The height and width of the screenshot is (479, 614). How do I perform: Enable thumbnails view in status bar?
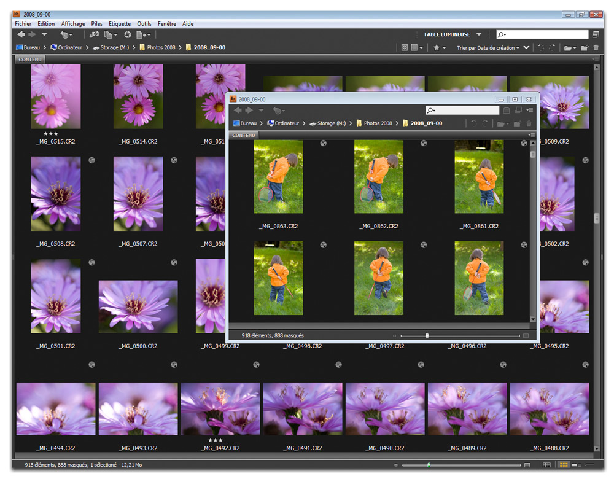point(564,465)
